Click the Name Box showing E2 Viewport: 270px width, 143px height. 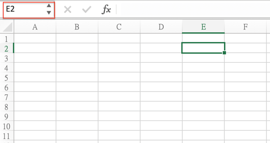click(24, 9)
